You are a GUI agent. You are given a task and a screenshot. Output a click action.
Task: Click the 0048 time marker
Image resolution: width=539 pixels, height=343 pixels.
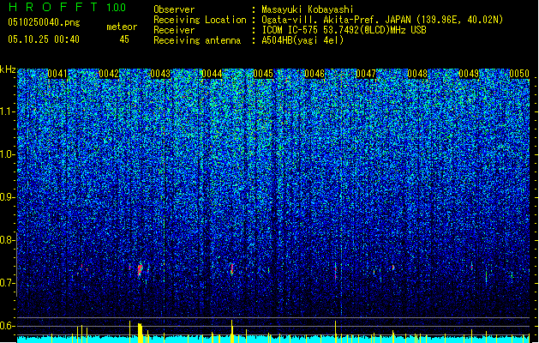[x=417, y=74]
